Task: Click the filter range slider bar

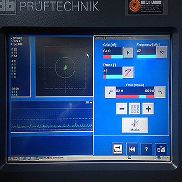Action: click(x=135, y=96)
